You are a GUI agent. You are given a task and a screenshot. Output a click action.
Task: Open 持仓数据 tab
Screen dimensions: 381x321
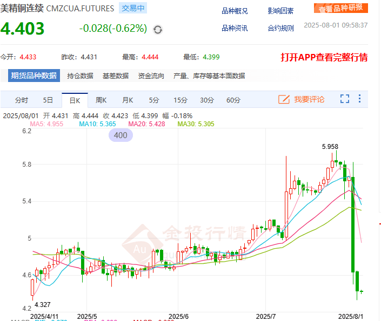(80, 76)
